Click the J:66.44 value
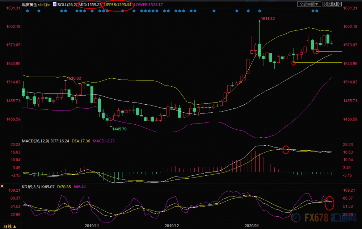This screenshot has width=362, height=229. (79, 187)
